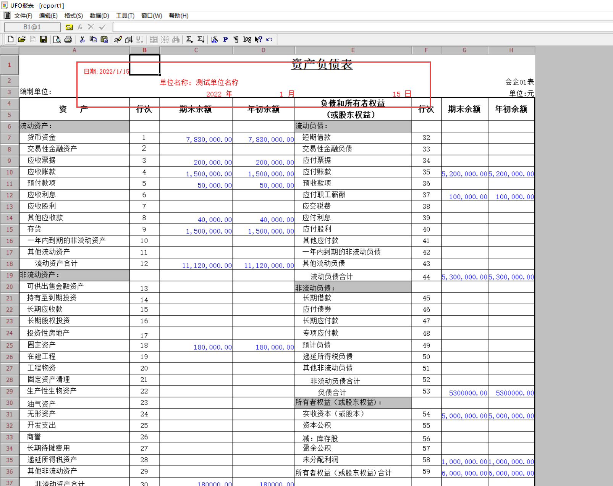Copy selection with the copy icon
Image resolution: width=613 pixels, height=486 pixels.
[x=93, y=39]
